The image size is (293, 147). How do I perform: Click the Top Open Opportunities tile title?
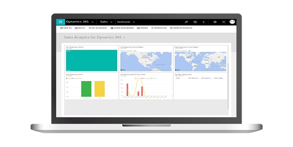[x=183, y=74]
